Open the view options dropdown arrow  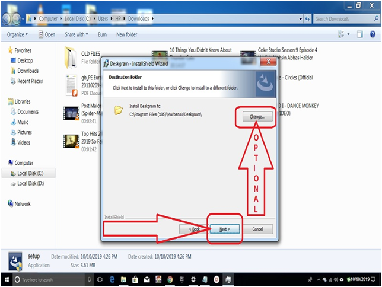click(x=348, y=34)
